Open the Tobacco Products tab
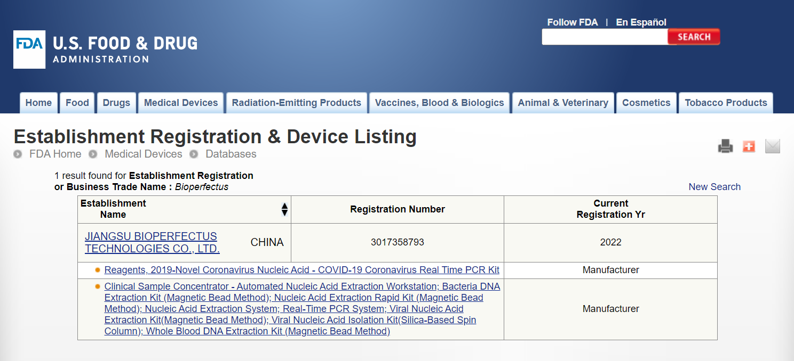This screenshot has height=361, width=794. click(726, 103)
